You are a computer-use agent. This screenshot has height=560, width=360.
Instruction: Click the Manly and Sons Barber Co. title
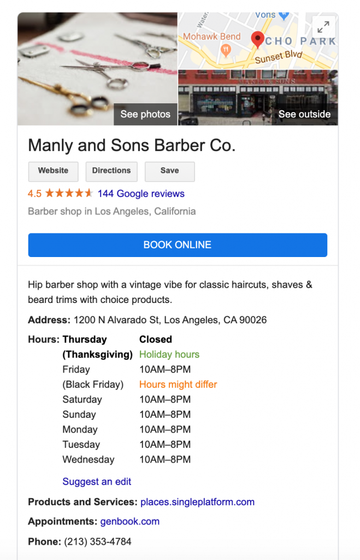coord(132,145)
